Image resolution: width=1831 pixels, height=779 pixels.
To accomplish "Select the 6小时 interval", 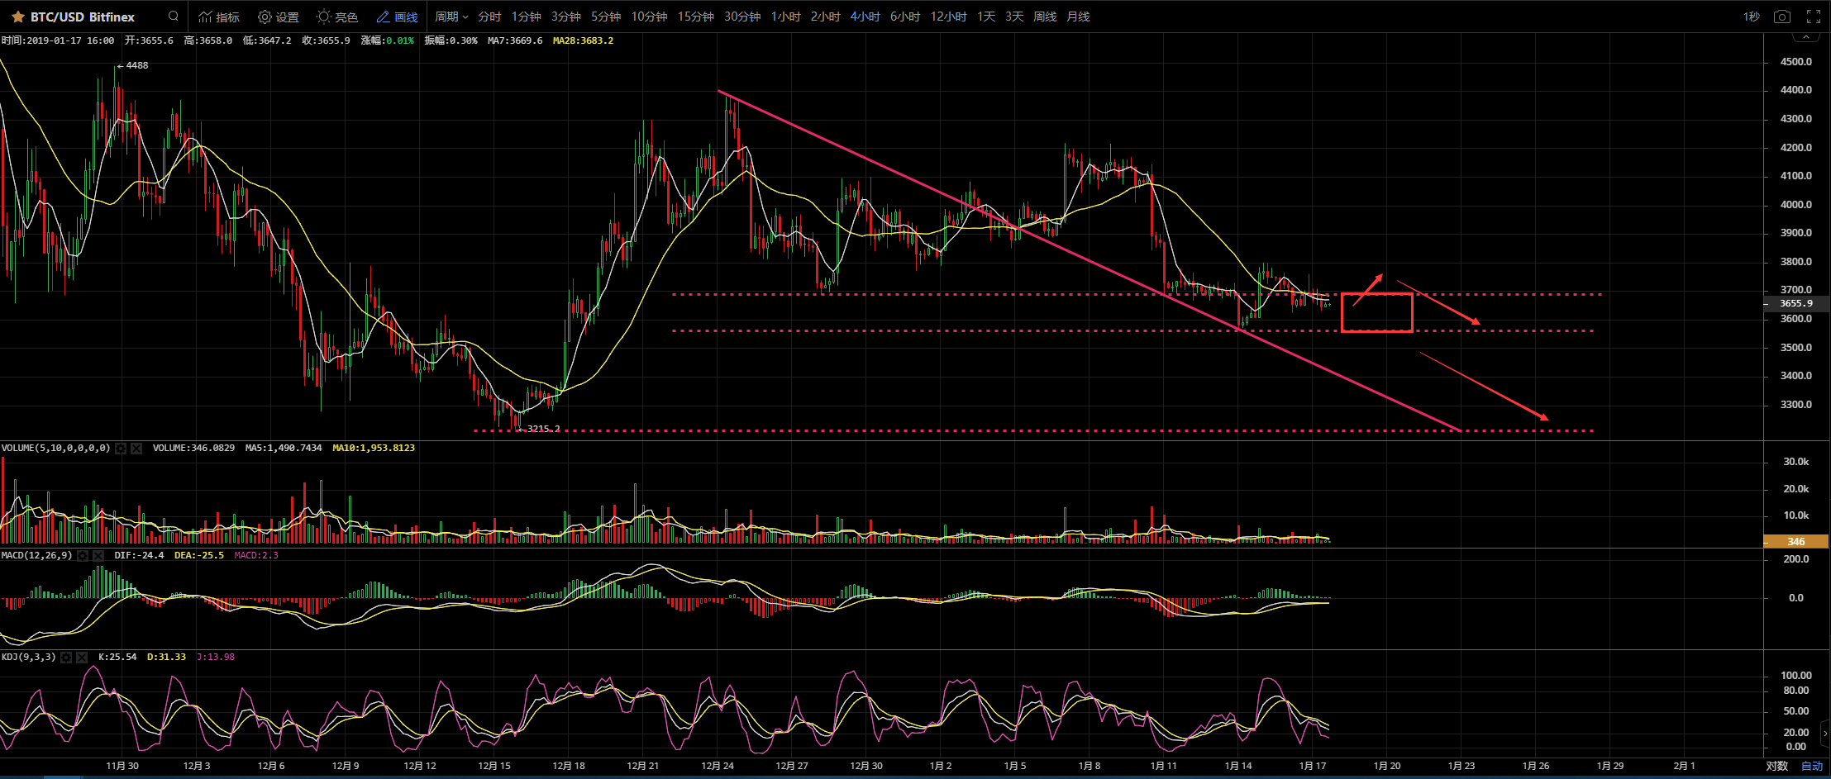I will (904, 17).
